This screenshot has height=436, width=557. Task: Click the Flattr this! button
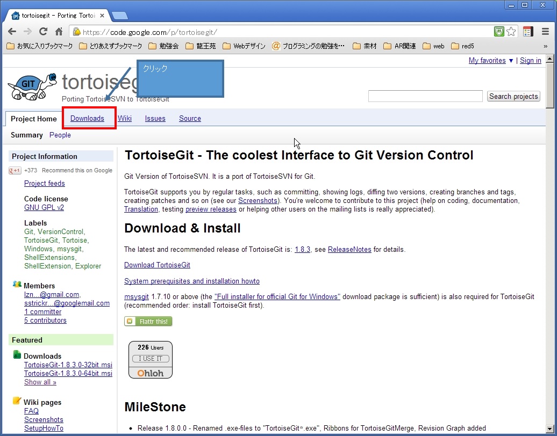(148, 321)
